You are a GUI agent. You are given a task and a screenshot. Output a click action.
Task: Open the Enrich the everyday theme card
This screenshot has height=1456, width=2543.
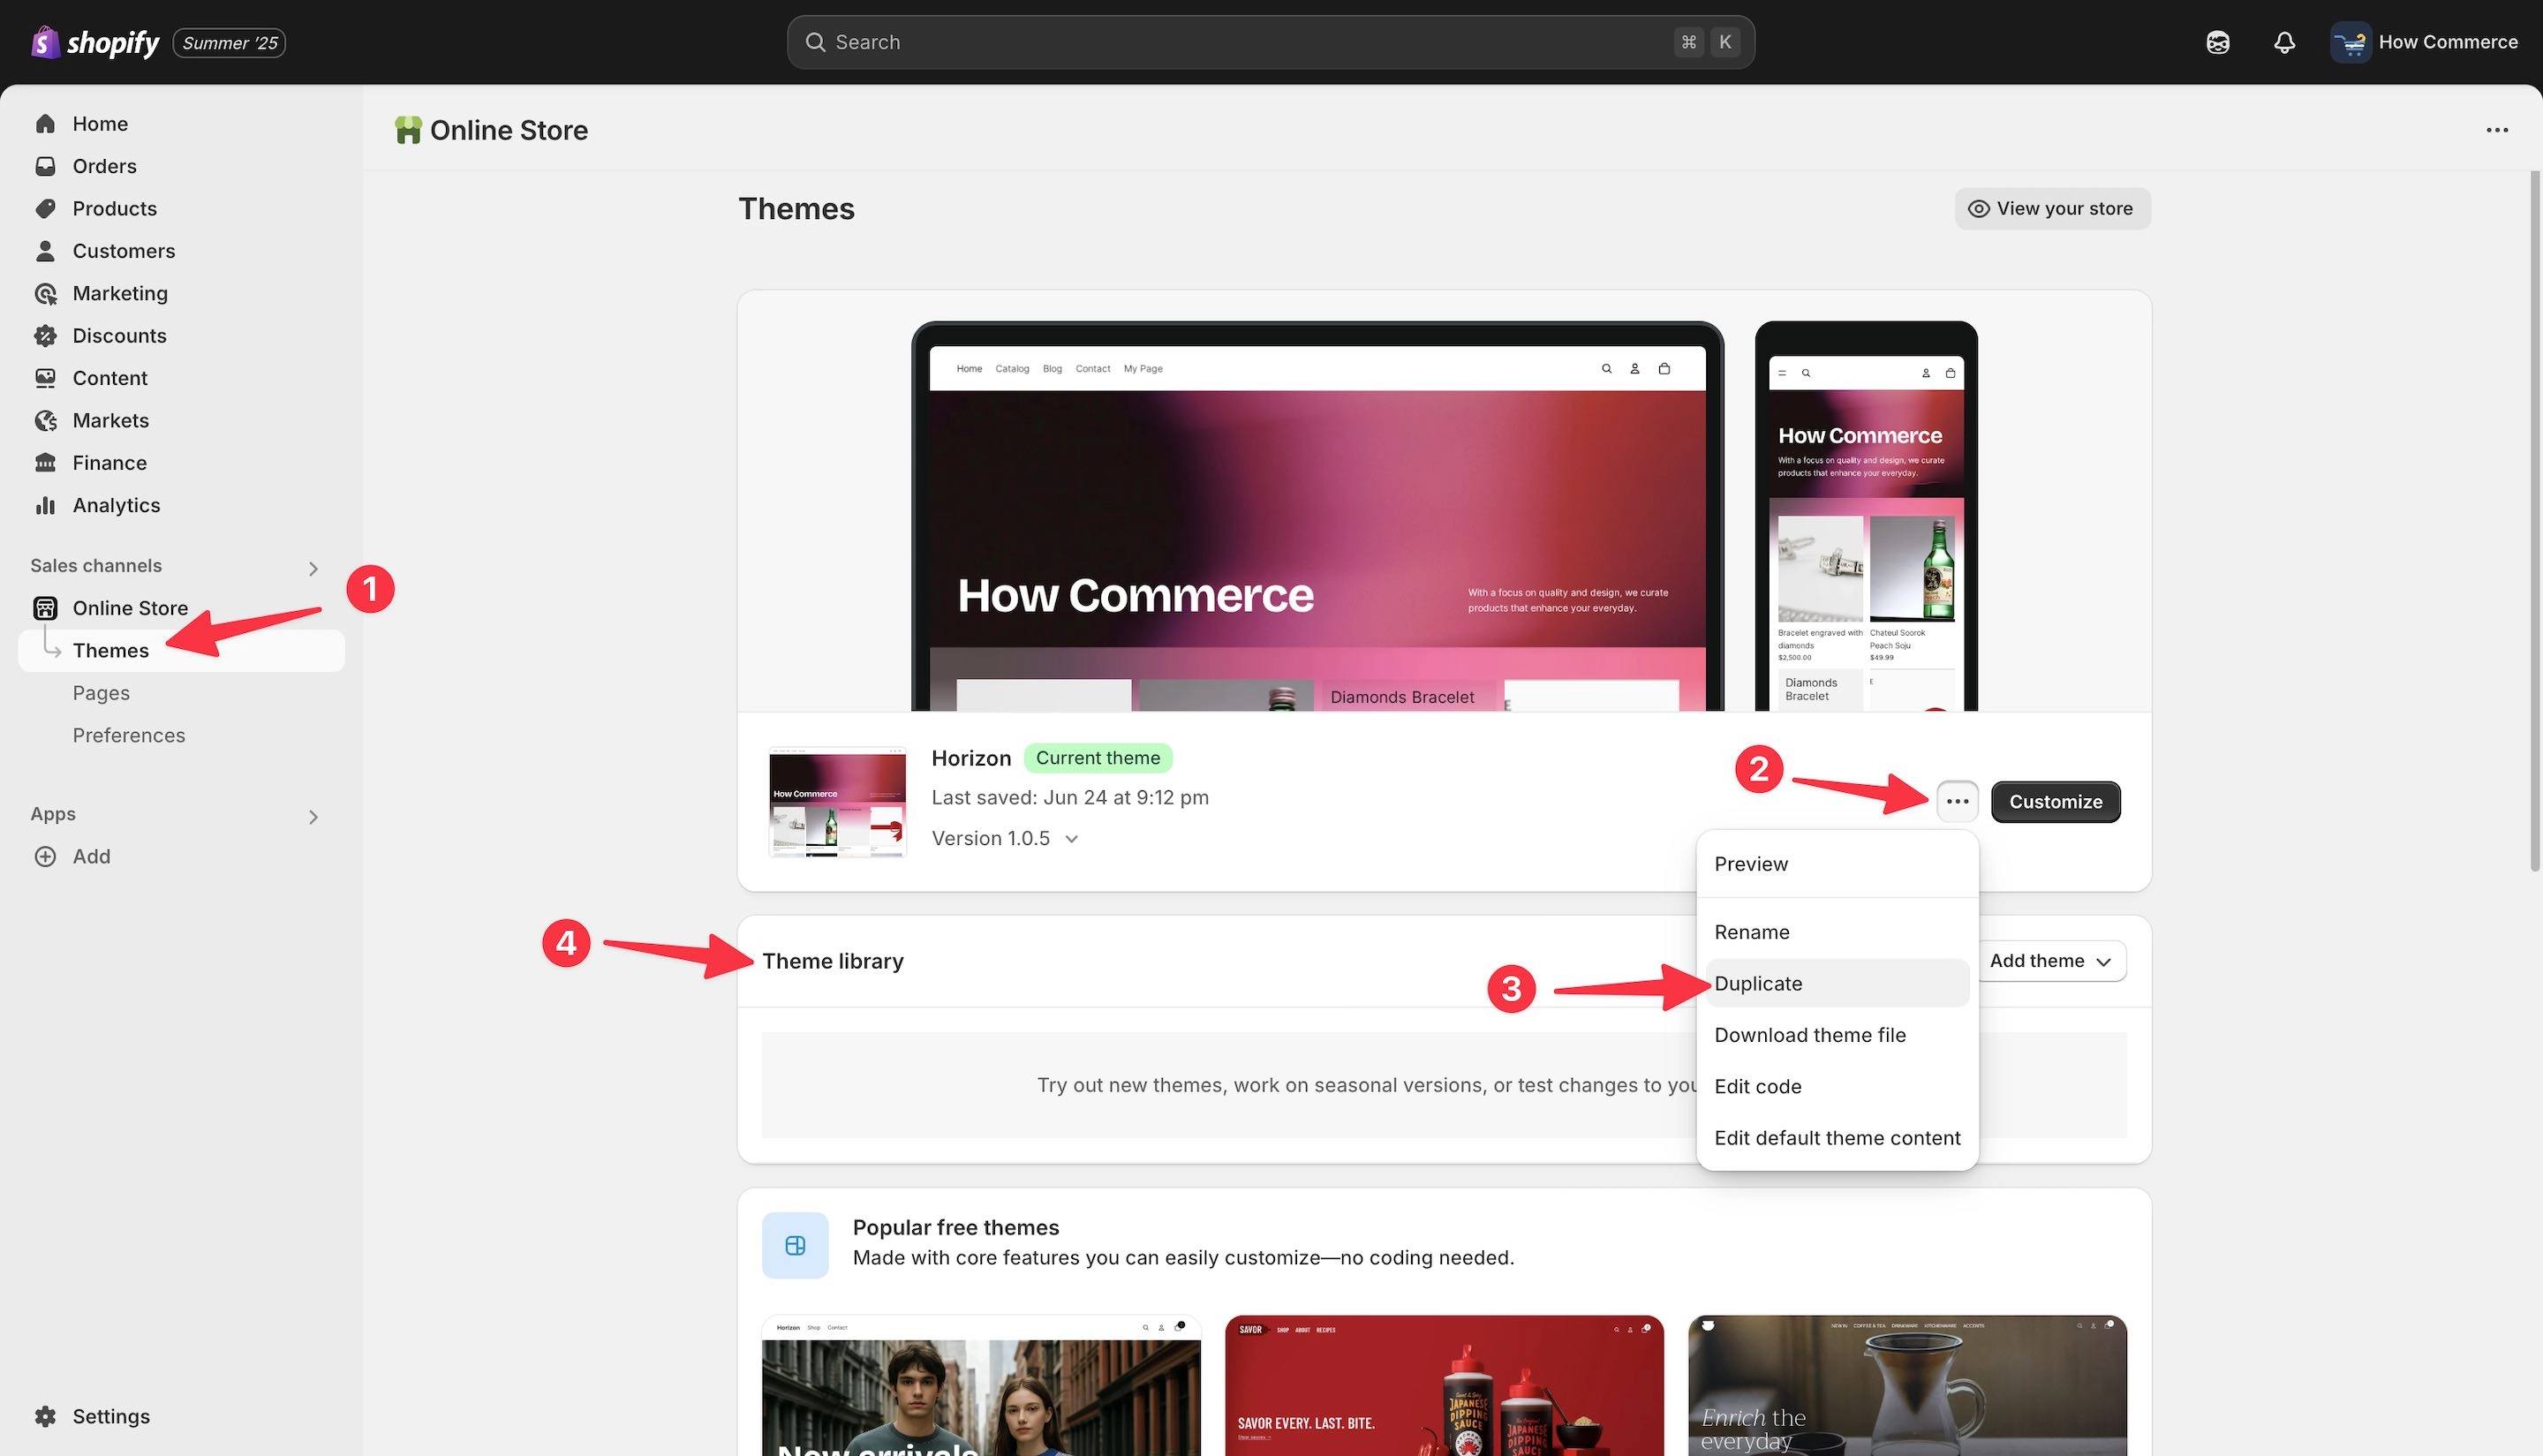click(x=1907, y=1385)
